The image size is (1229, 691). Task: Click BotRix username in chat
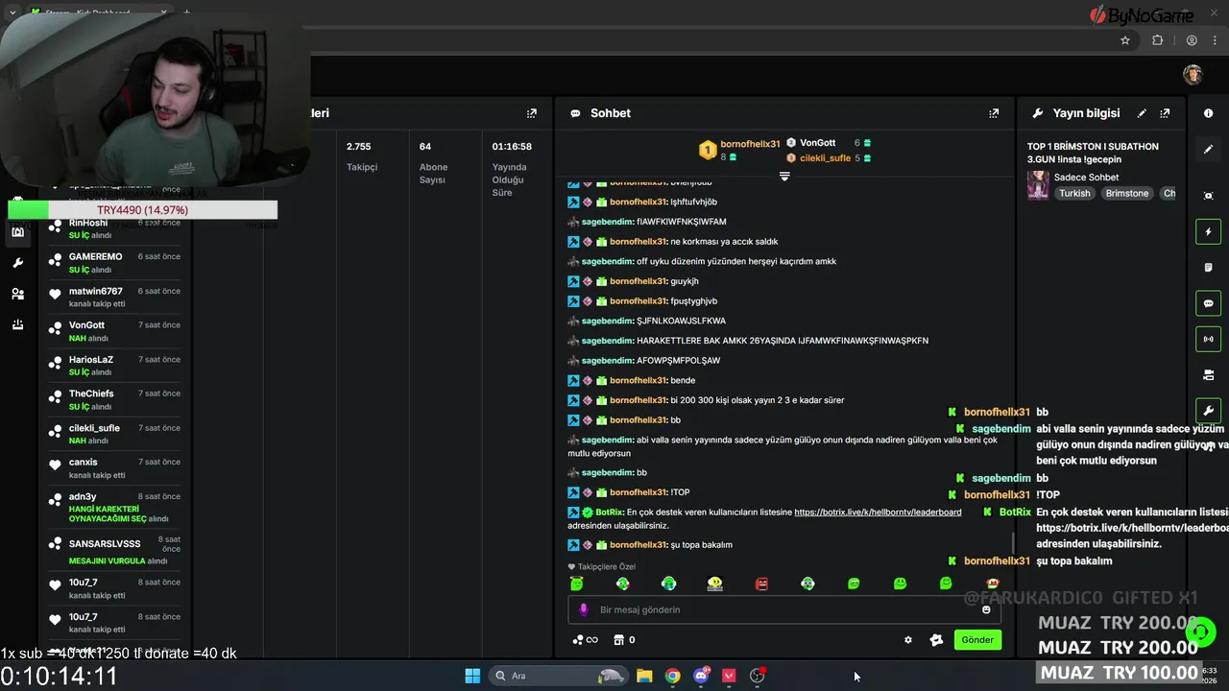click(x=609, y=512)
